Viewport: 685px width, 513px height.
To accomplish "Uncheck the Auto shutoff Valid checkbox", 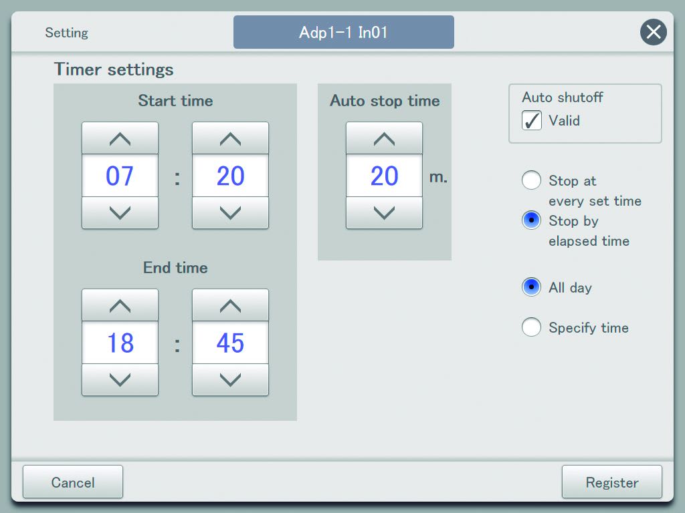I will (532, 121).
